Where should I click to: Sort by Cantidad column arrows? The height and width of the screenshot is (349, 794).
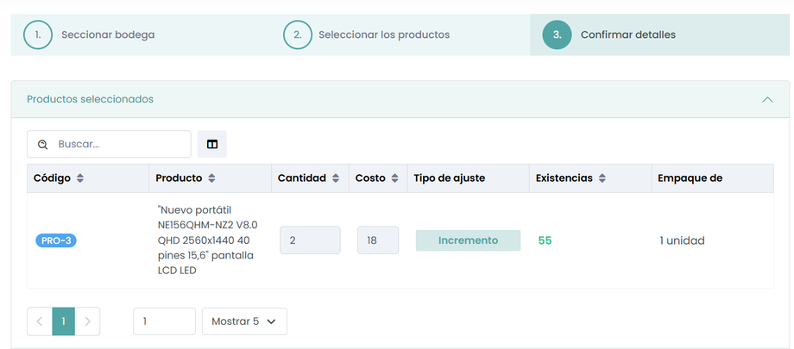[335, 178]
